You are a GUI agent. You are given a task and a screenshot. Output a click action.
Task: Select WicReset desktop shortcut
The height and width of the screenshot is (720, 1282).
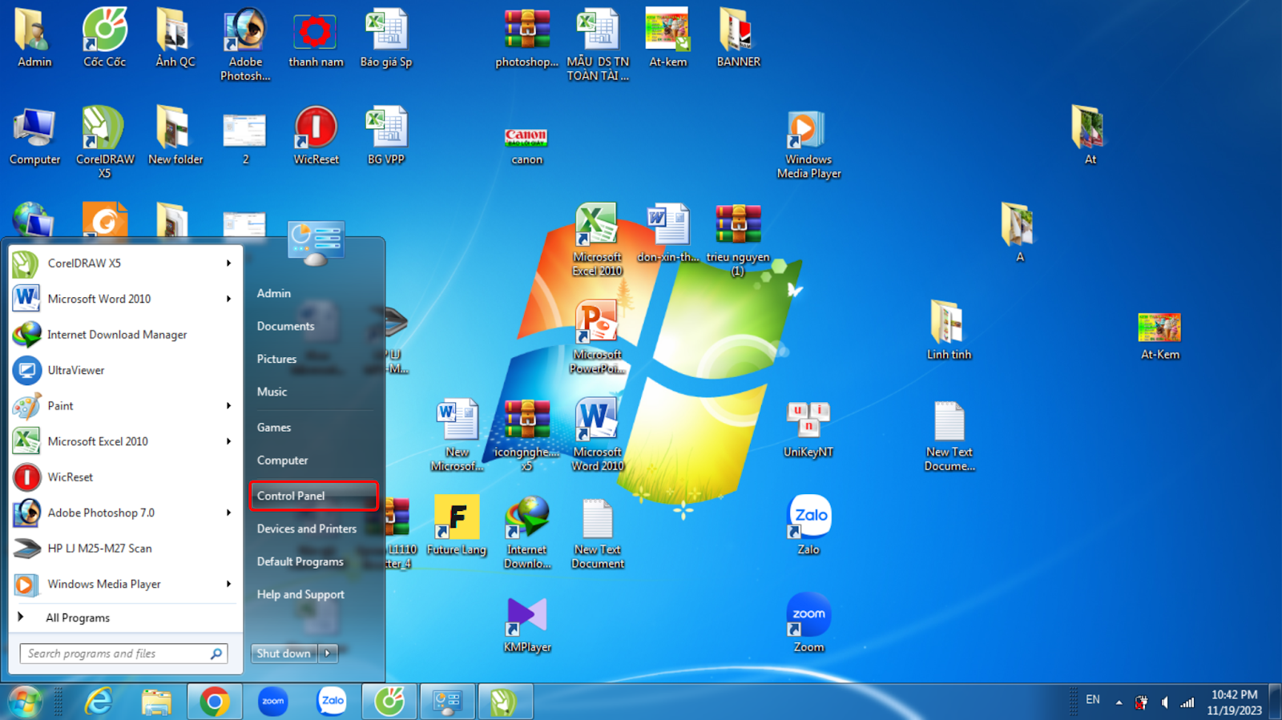[x=316, y=136]
